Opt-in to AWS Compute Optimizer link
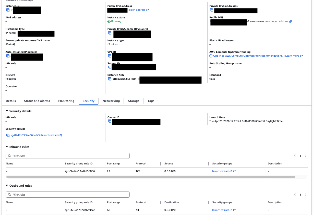Viewport: 313px width, 215px height. (248, 56)
